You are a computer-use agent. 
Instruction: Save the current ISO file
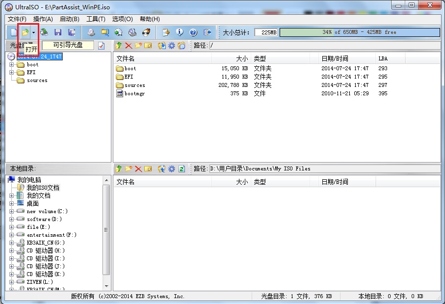tap(58, 31)
